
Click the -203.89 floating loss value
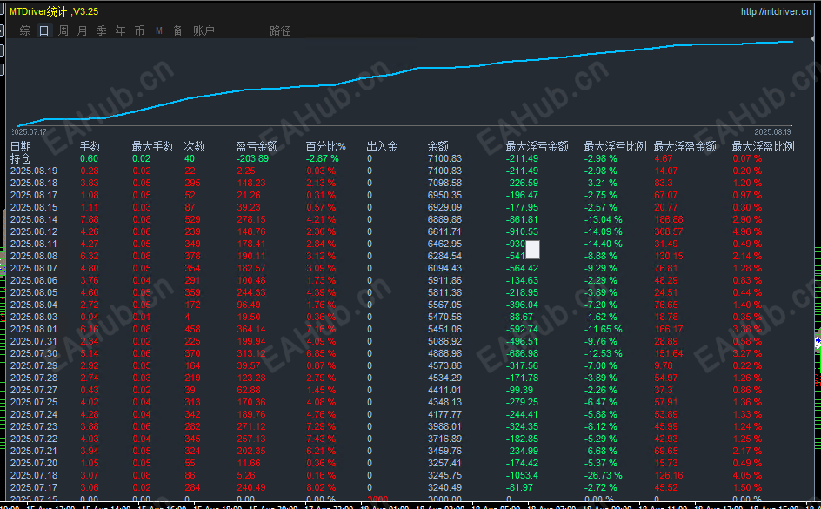pos(252,158)
